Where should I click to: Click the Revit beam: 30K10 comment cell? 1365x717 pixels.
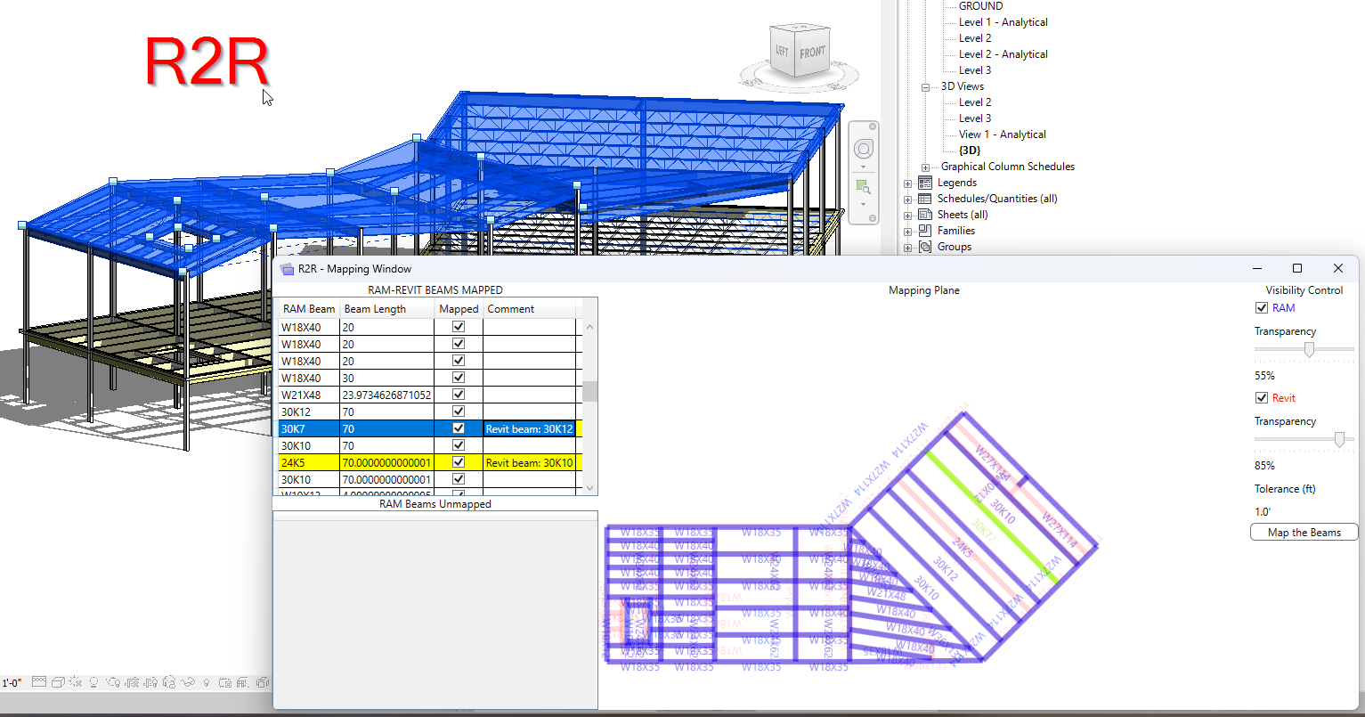pyautogui.click(x=530, y=462)
